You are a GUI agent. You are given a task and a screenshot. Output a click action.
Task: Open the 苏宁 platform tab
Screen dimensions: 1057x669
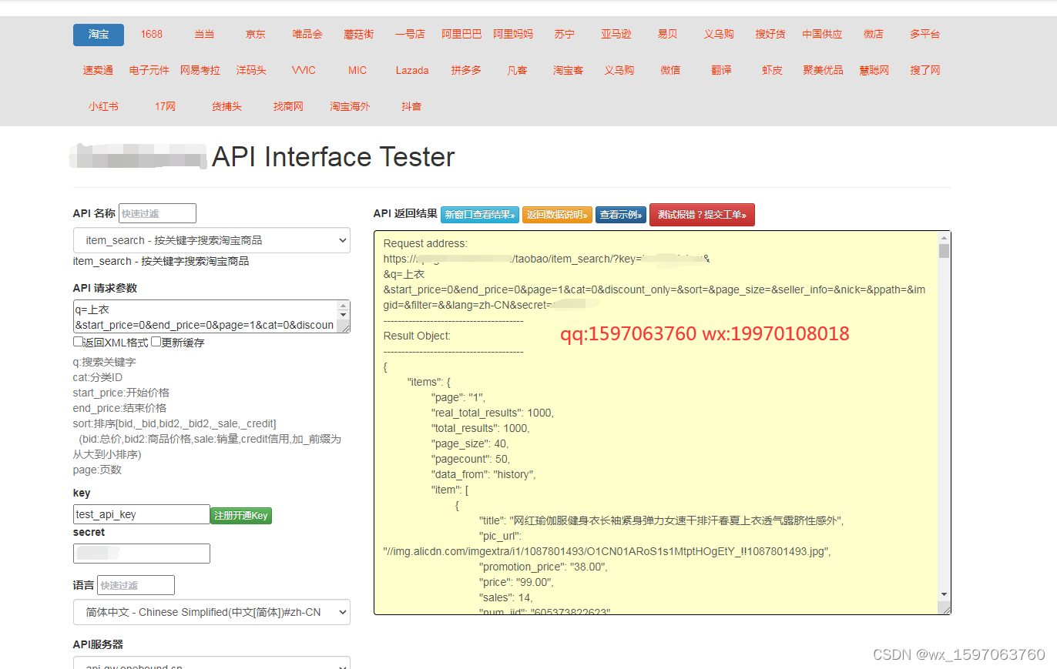565,35
